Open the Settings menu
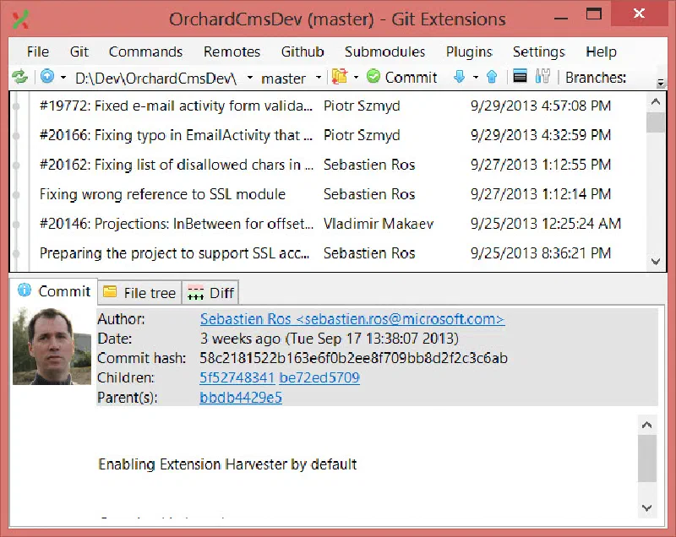Viewport: 676px width, 537px height. [539, 52]
